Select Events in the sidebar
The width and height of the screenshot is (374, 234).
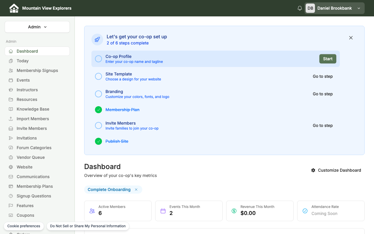[x=37, y=80]
